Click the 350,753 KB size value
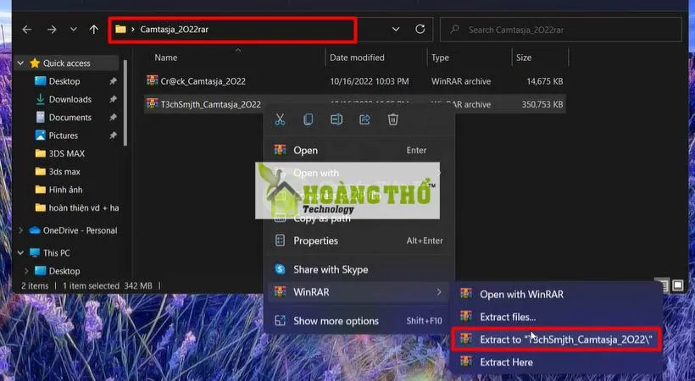This screenshot has height=381, width=695. pos(542,104)
